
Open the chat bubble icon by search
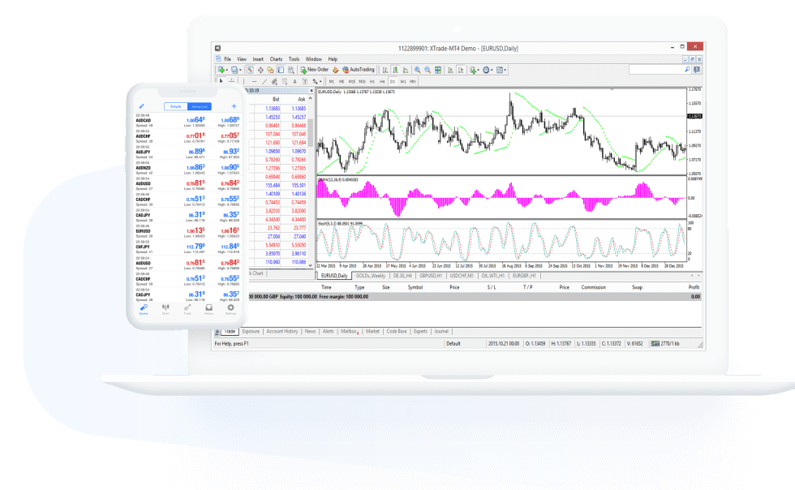coord(697,70)
